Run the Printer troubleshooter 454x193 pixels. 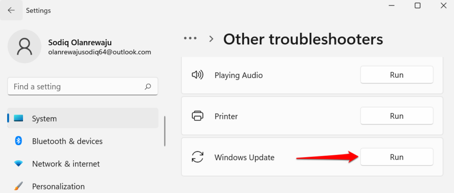coord(396,116)
